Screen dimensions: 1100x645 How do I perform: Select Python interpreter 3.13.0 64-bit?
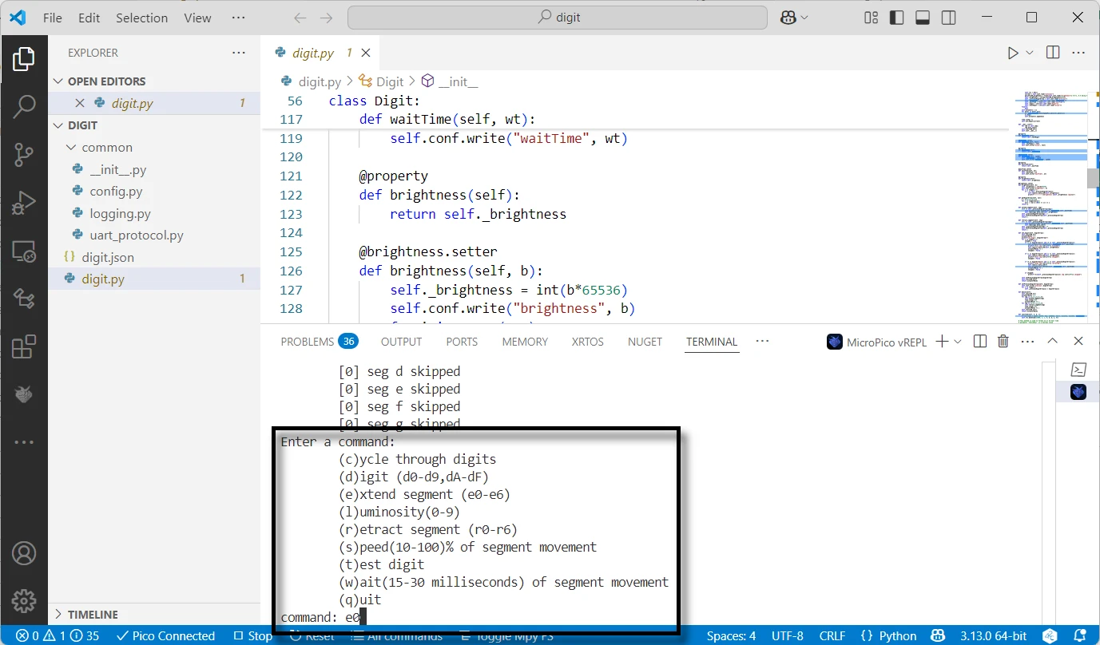pos(995,635)
